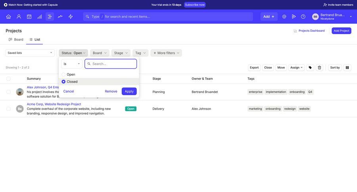Open the 'is' operator dropdown
The width and height of the screenshot is (357, 192).
(x=72, y=64)
